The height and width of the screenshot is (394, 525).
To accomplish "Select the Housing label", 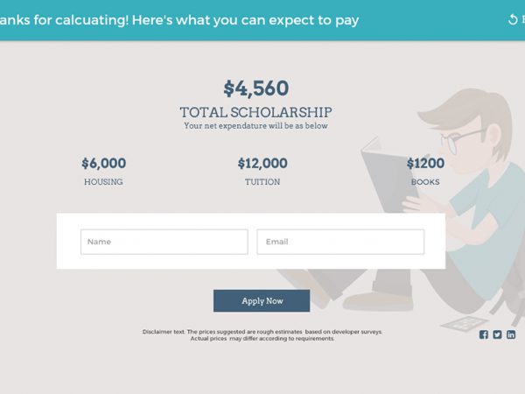I will coord(103,182).
